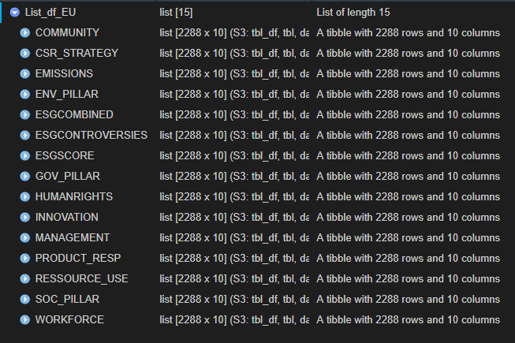Click the tibble description in GOV_PILLAR row
Viewport: 515px width, 343px height.
tap(409, 177)
